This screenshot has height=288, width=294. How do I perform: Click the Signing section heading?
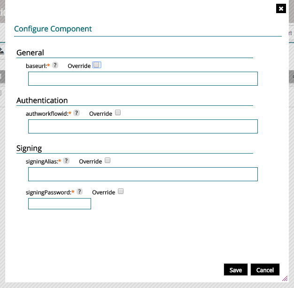(x=29, y=148)
